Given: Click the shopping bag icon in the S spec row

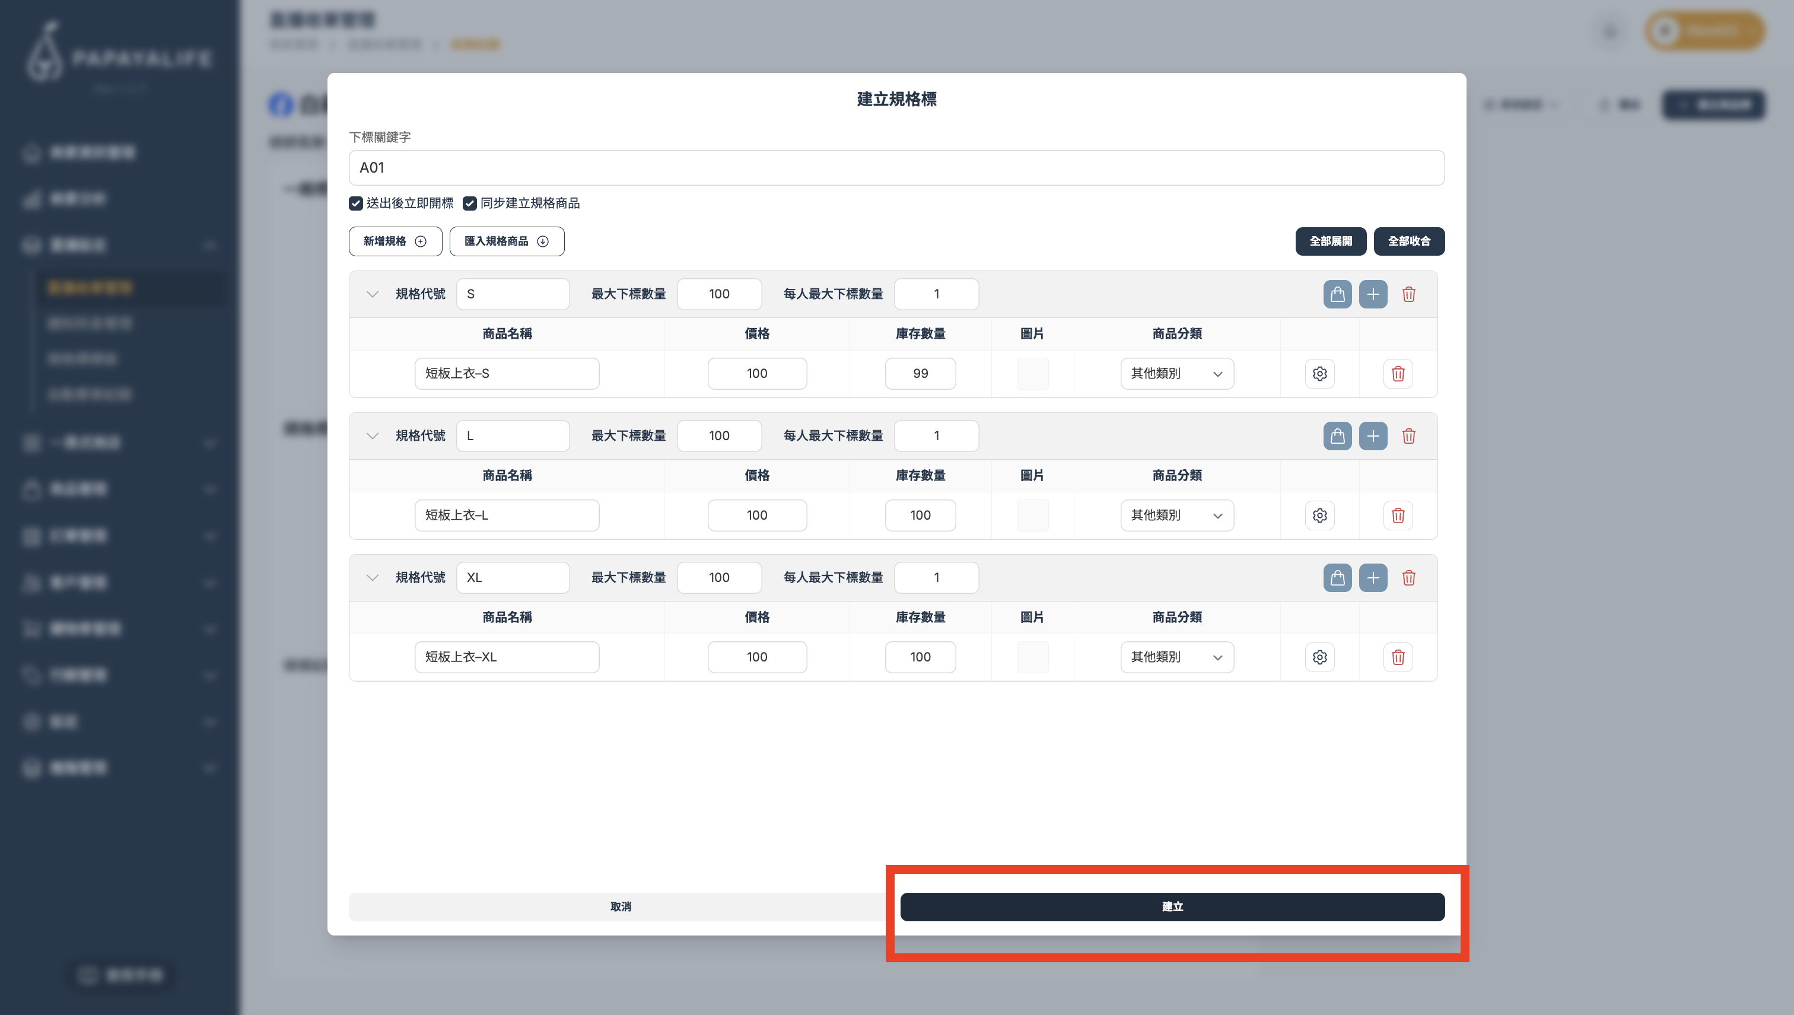Looking at the screenshot, I should (1337, 294).
